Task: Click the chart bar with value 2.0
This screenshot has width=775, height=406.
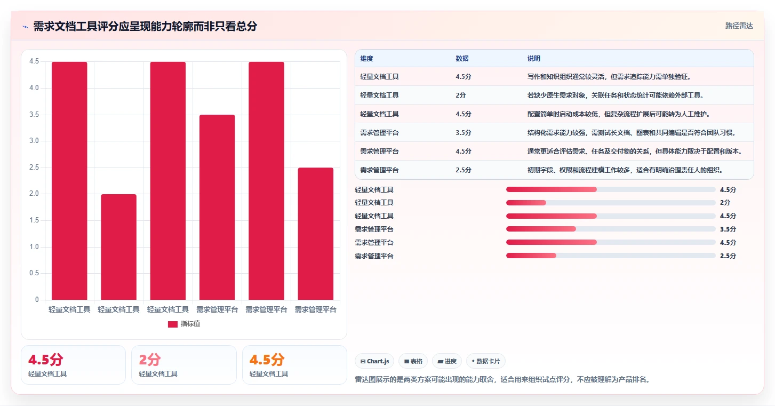Action: (x=118, y=247)
